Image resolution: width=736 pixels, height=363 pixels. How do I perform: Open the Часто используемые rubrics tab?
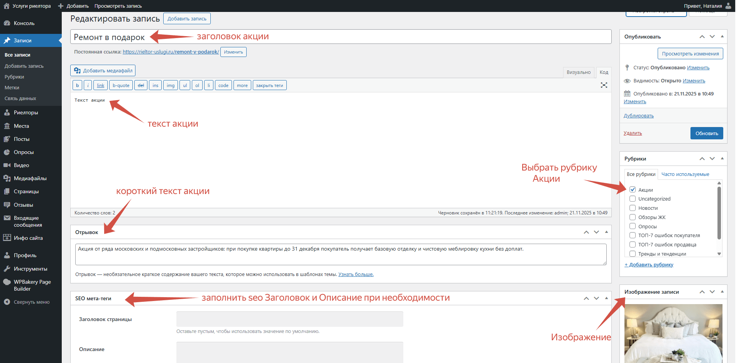[685, 174]
